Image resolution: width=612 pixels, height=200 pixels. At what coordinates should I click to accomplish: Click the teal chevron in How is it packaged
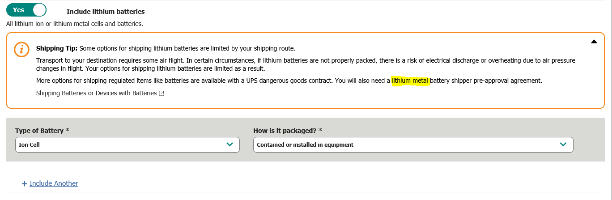tap(563, 145)
